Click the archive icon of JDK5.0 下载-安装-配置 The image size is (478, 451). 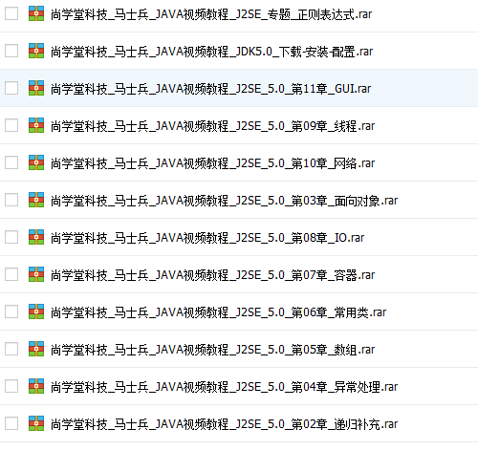pyautogui.click(x=36, y=51)
